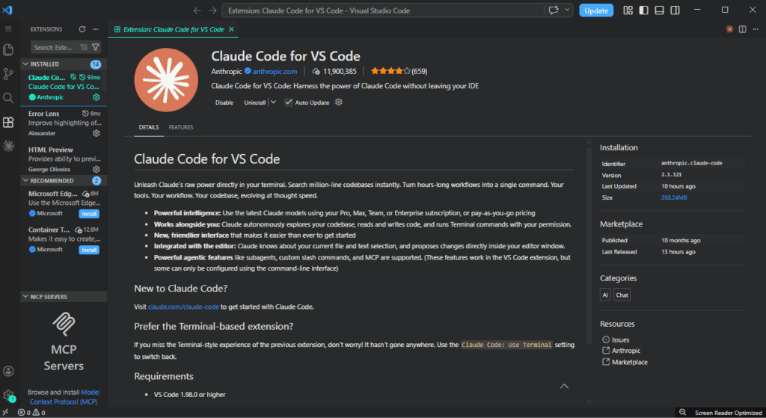Screen dimensions: 766x418
Task: Open Extensions view more actions menu
Action: pyautogui.click(x=95, y=29)
